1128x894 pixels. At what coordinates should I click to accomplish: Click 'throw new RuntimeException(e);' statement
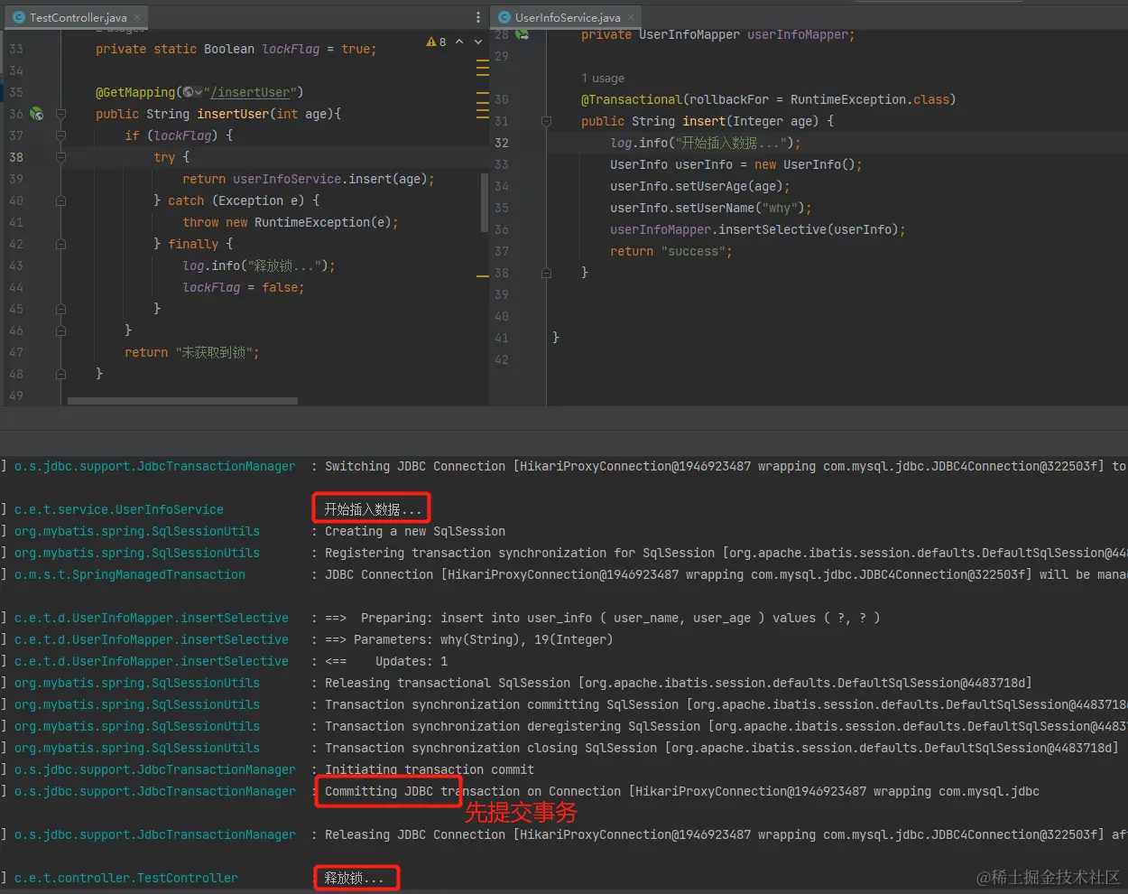[291, 222]
